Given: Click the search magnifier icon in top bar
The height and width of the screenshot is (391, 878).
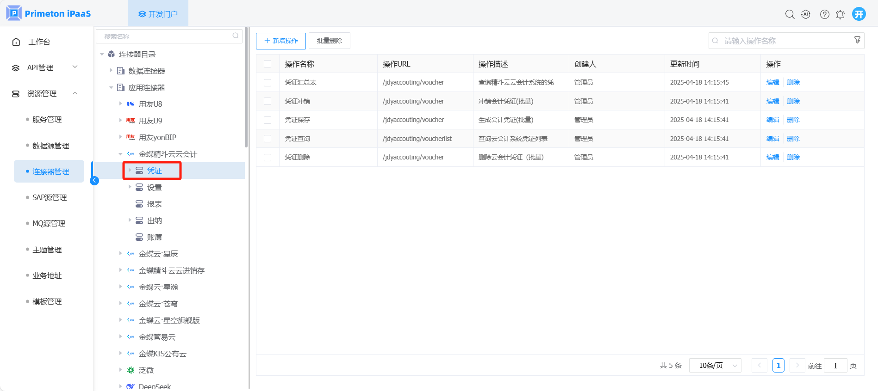Looking at the screenshot, I should click(x=790, y=14).
